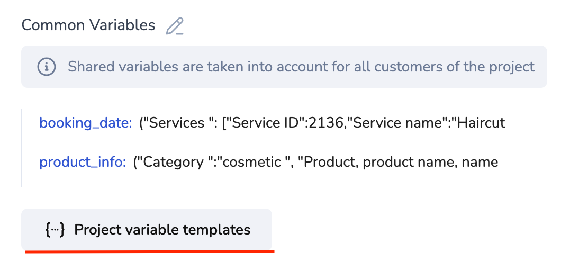The height and width of the screenshot is (279, 588).
Task: Select the product_info variable name
Action: (x=83, y=162)
